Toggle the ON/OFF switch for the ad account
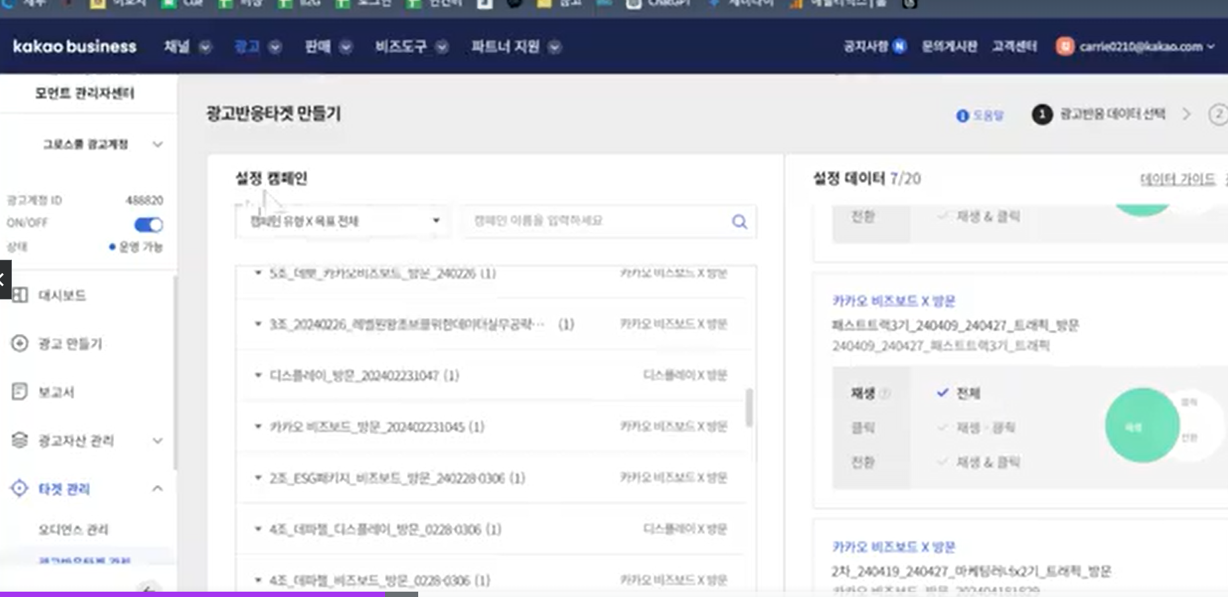This screenshot has height=597, width=1228. [x=148, y=225]
